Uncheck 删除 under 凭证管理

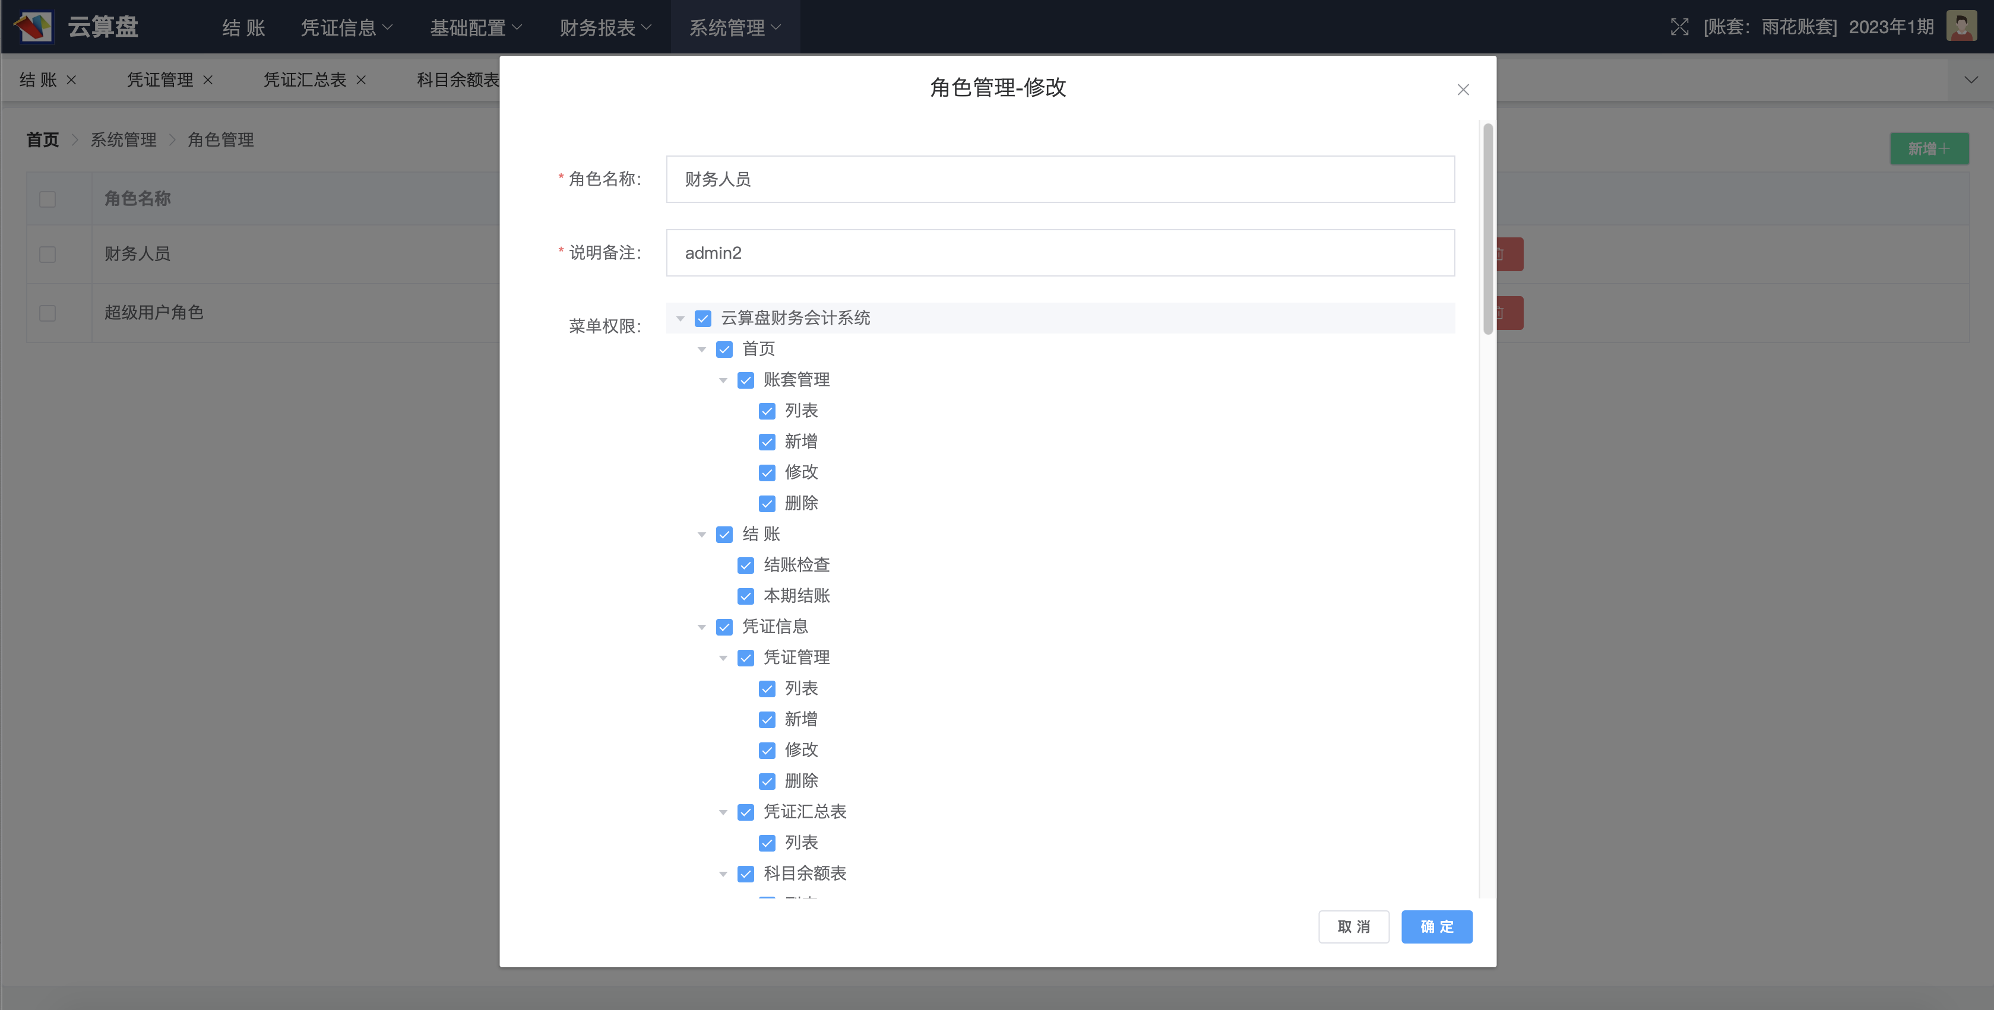coord(767,781)
